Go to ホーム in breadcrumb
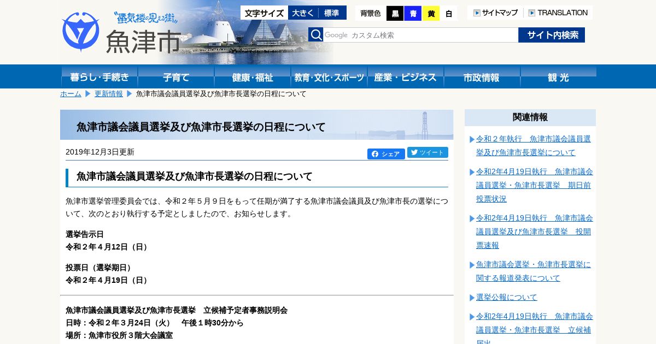This screenshot has height=344, width=656. pyautogui.click(x=71, y=94)
